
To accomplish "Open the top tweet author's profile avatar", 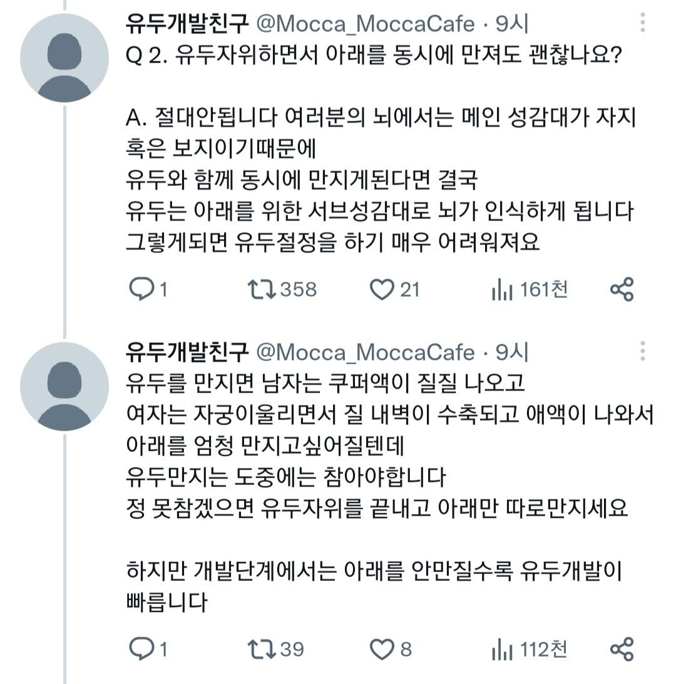I will [64, 58].
